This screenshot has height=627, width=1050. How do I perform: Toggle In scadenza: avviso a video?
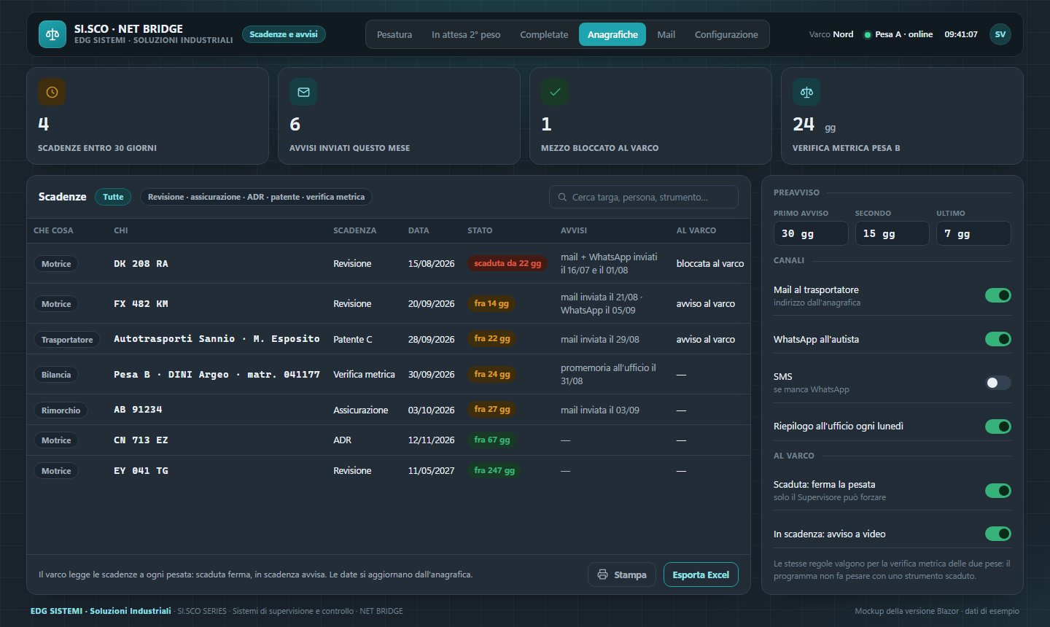point(997,534)
